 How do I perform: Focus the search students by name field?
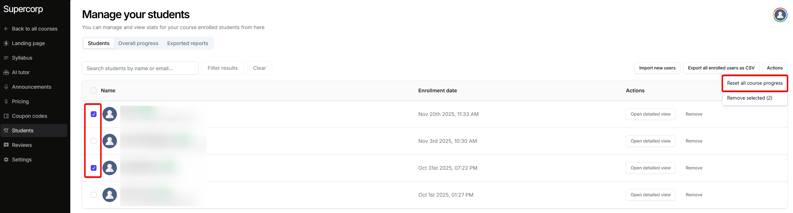pos(140,68)
